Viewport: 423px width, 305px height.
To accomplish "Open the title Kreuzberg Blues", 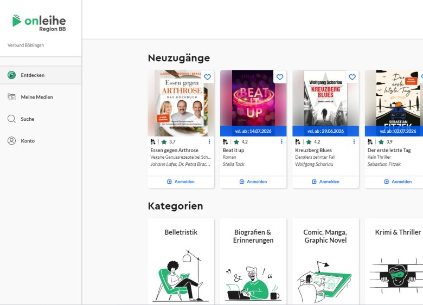I will [x=313, y=151].
